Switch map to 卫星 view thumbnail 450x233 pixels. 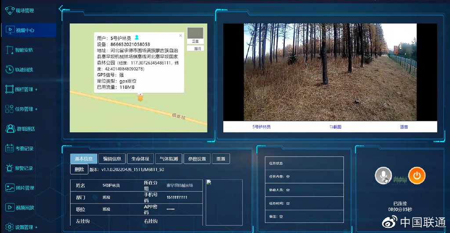(x=195, y=36)
